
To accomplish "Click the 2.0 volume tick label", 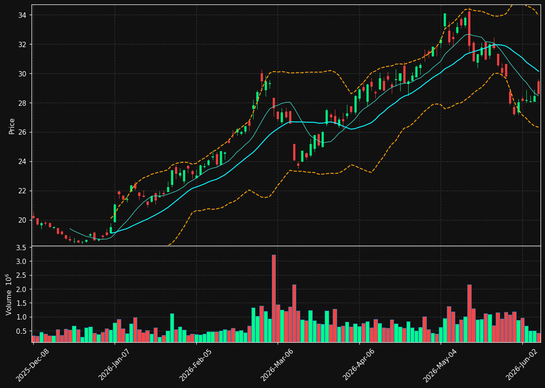I will pyautogui.click(x=21, y=289).
